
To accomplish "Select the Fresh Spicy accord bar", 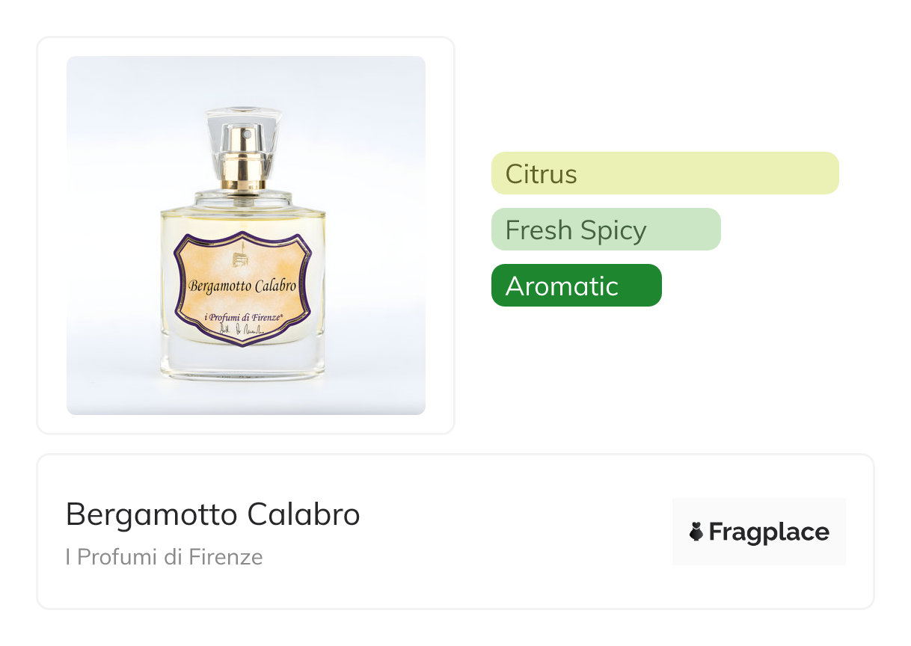I will (x=605, y=230).
